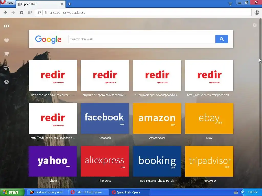Open Speed Dial from the sidebar
The width and height of the screenshot is (262, 196).
pyautogui.click(x=6, y=27)
